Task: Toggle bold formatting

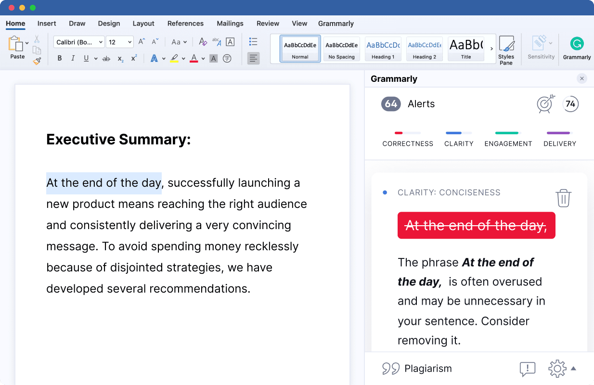Action: [x=60, y=58]
